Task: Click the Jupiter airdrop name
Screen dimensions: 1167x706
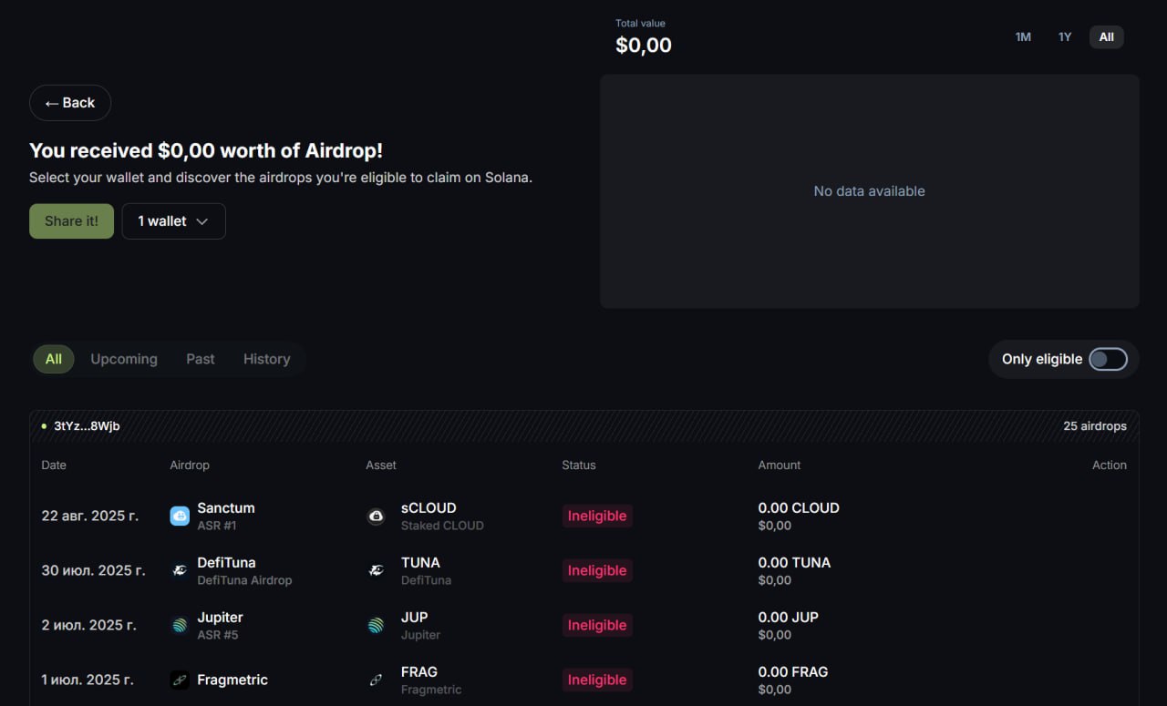Action: click(220, 618)
